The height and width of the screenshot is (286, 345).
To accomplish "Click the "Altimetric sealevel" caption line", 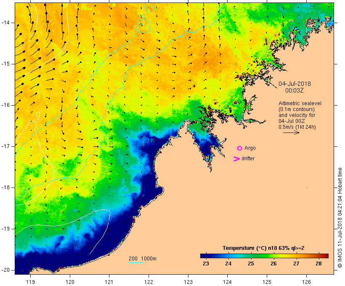I will point(300,103).
